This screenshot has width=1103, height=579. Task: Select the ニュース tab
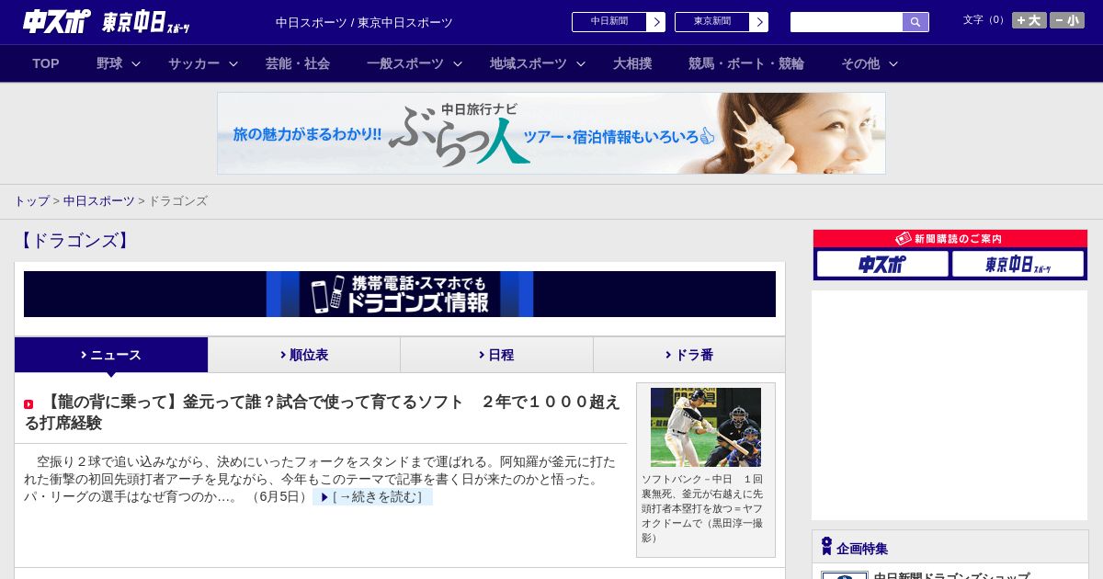(111, 355)
